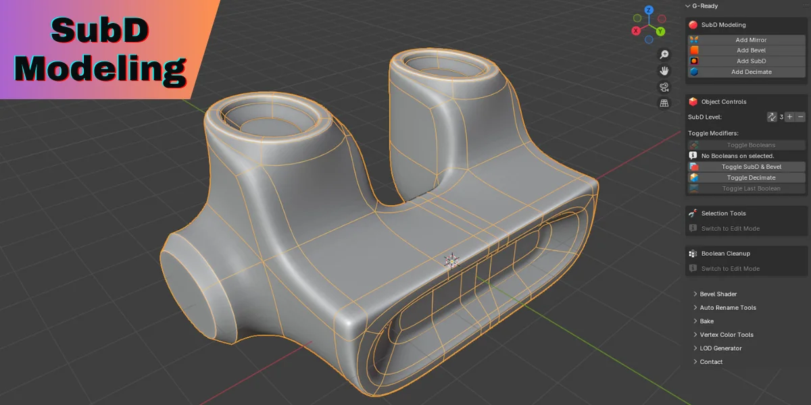Click the grid perspective toggle icon
The width and height of the screenshot is (811, 405).
[664, 103]
